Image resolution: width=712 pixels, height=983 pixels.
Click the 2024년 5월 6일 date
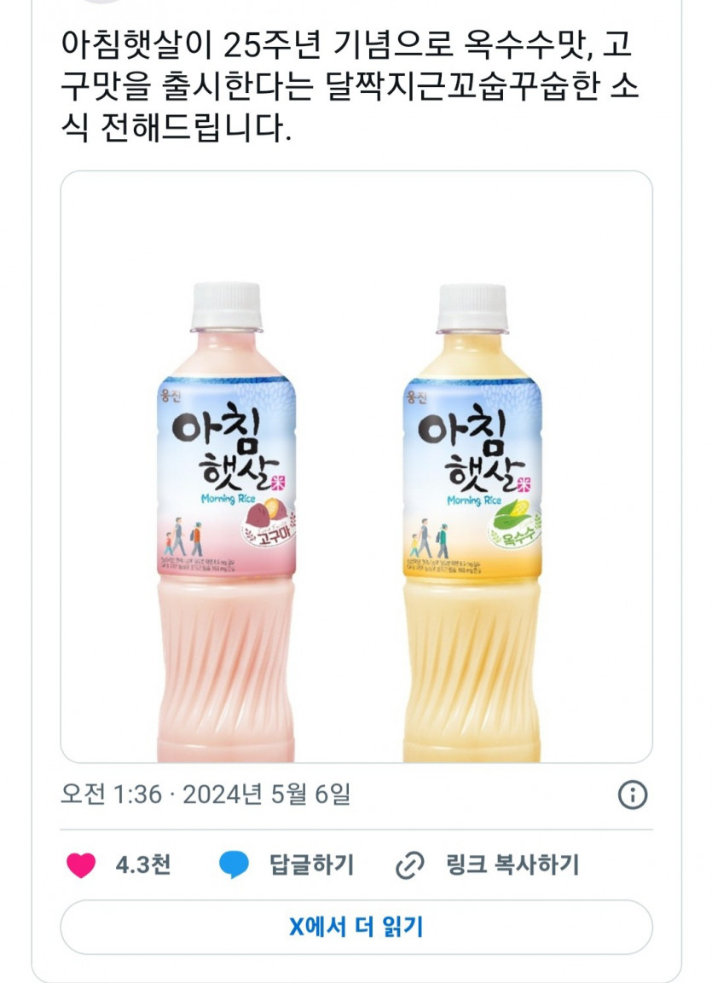point(266,795)
